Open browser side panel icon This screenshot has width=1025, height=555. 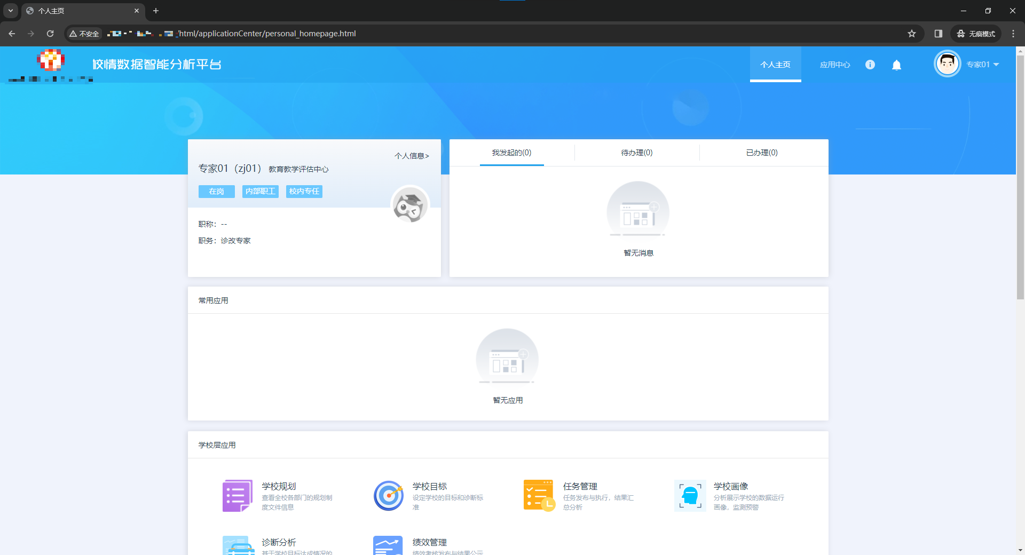click(938, 34)
